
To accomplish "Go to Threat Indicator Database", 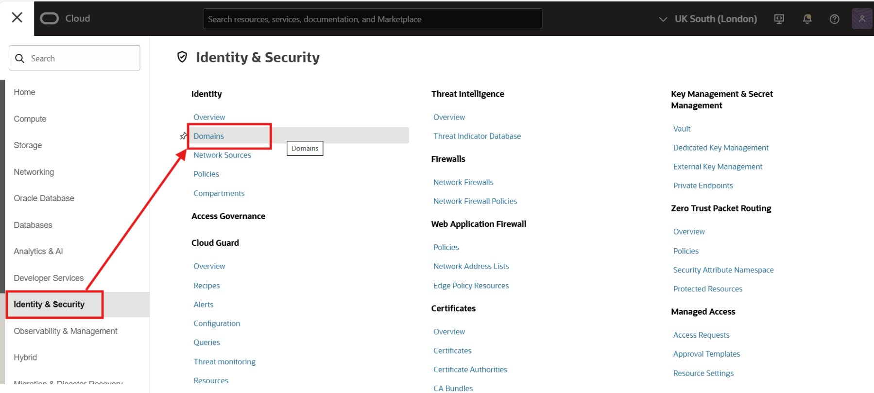I will tap(477, 136).
